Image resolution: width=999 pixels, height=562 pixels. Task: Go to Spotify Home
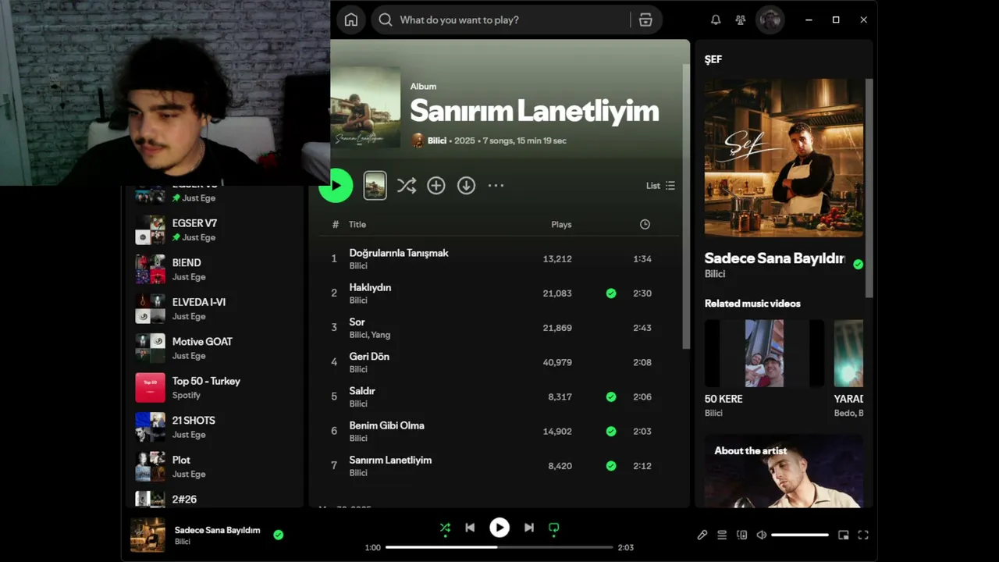click(351, 20)
